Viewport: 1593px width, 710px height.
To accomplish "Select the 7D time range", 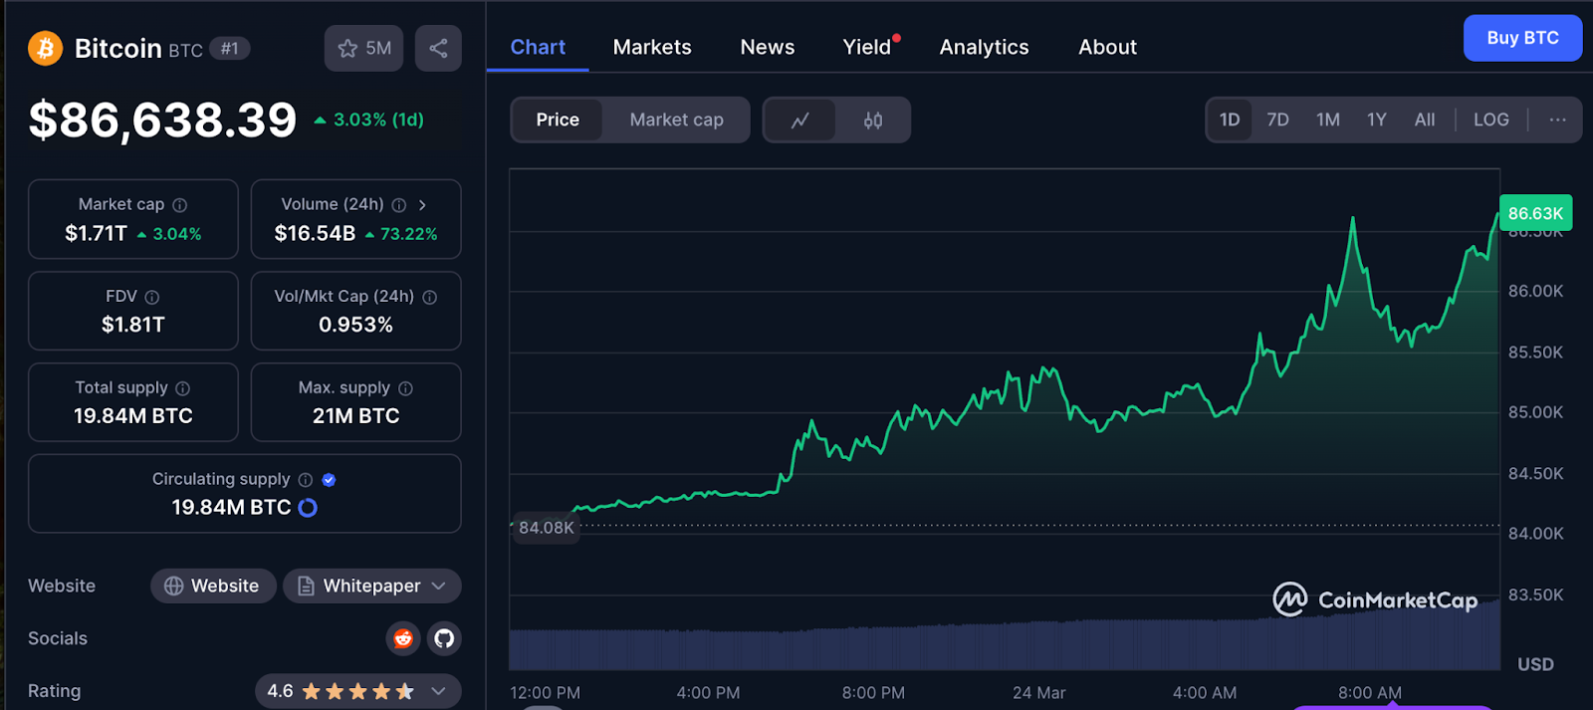I will click(1277, 119).
